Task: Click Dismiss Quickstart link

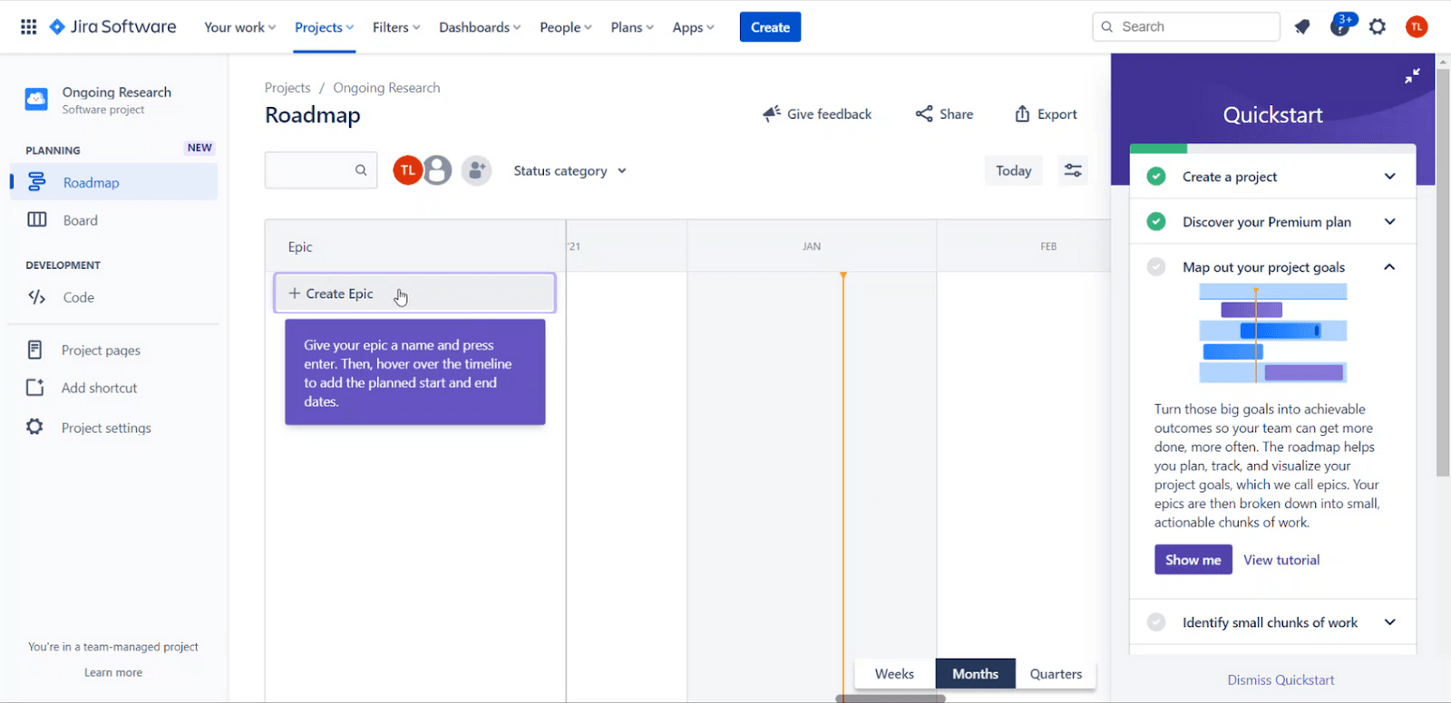Action: [1281, 680]
